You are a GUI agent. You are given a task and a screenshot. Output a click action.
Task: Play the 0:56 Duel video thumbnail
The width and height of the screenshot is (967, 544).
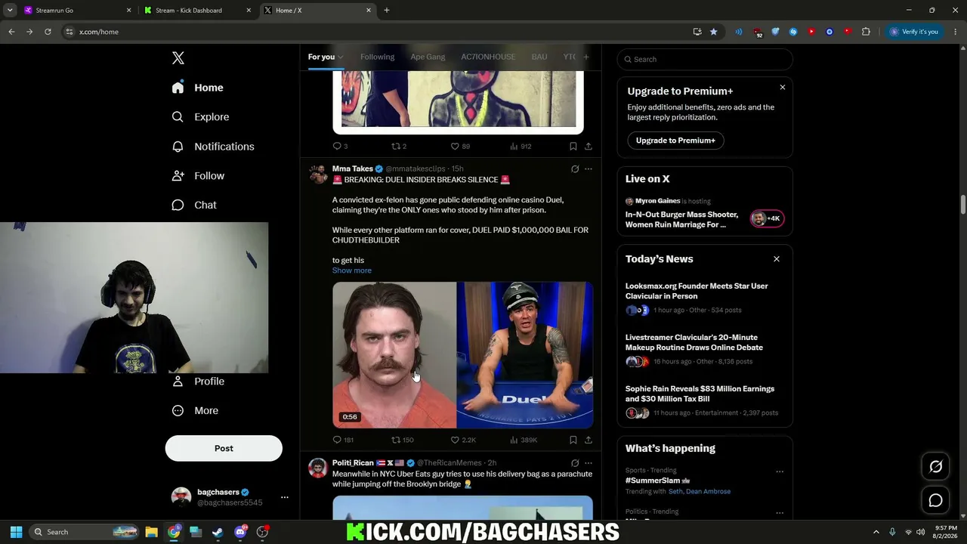462,355
